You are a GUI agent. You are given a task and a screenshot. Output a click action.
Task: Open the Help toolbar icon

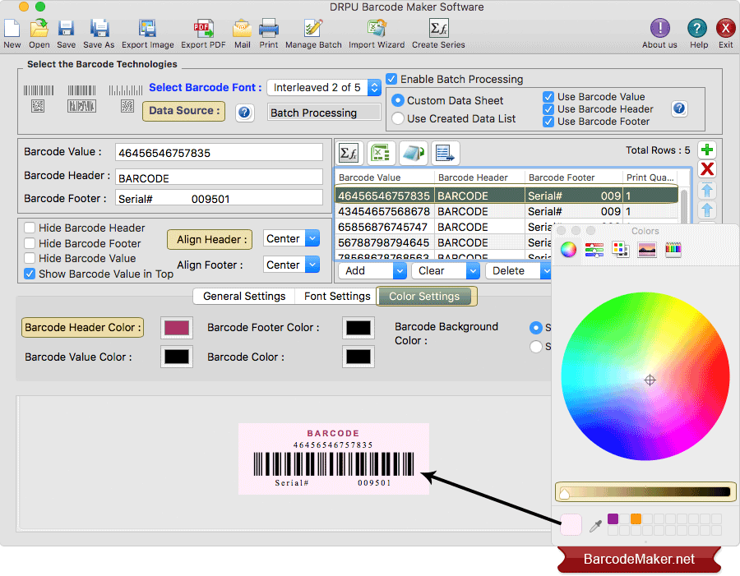coord(697,34)
